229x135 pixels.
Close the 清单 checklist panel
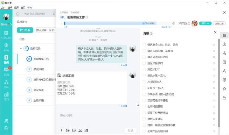point(215,32)
